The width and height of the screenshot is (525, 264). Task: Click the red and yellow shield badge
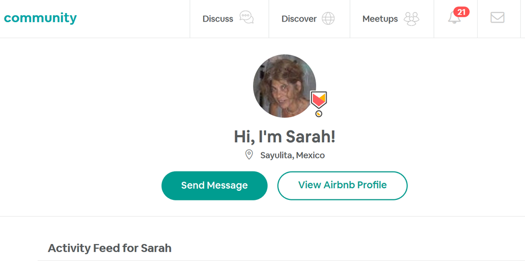coord(318,99)
